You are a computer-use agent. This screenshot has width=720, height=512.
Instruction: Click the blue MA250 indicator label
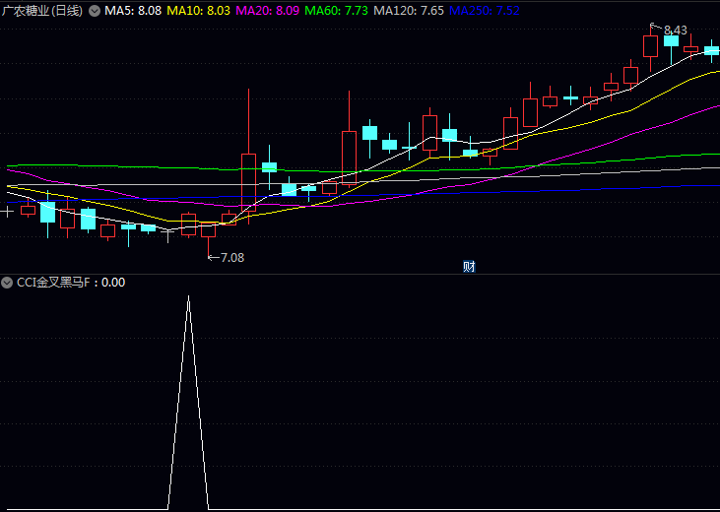484,11
